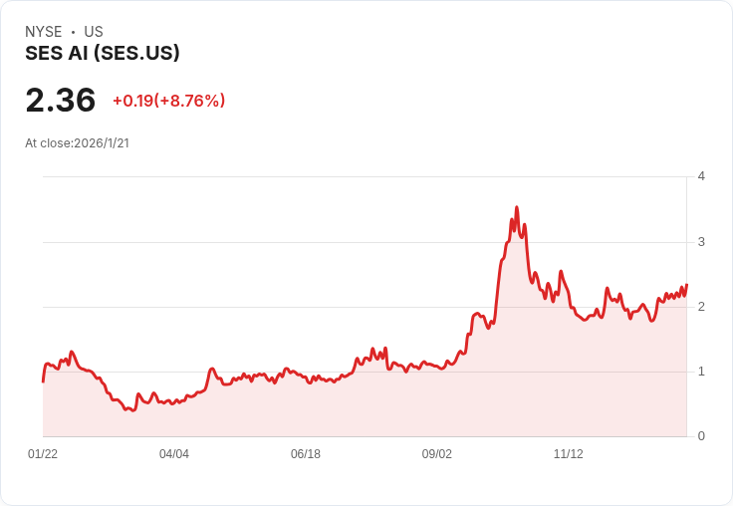
Task: Click the +0.19(+8.76%) change value
Action: pos(168,101)
